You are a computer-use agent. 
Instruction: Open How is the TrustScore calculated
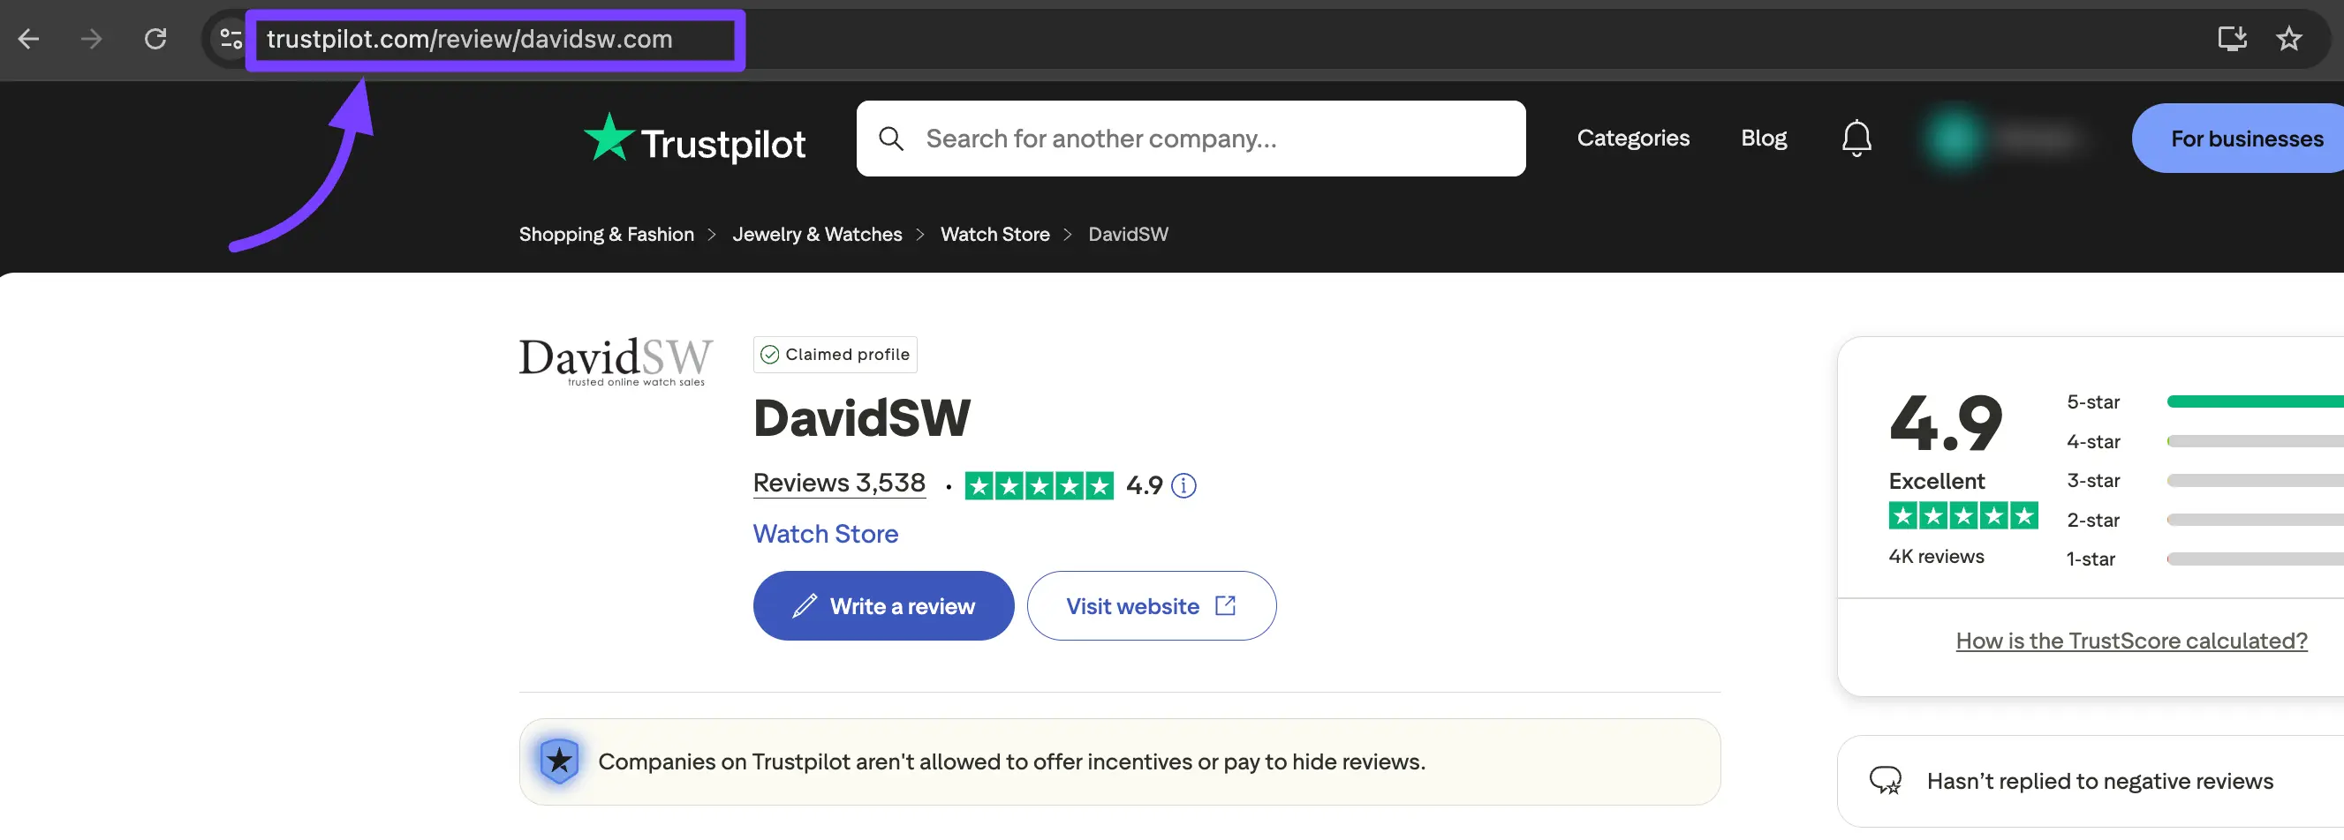pyautogui.click(x=2130, y=640)
